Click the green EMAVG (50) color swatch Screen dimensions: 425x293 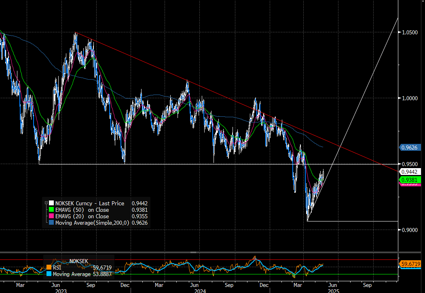(x=51, y=210)
